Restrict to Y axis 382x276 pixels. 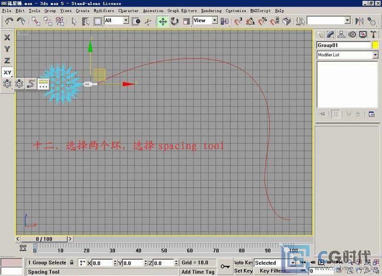click(7, 49)
